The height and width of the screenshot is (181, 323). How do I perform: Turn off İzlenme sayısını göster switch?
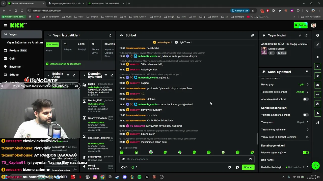[306, 153]
